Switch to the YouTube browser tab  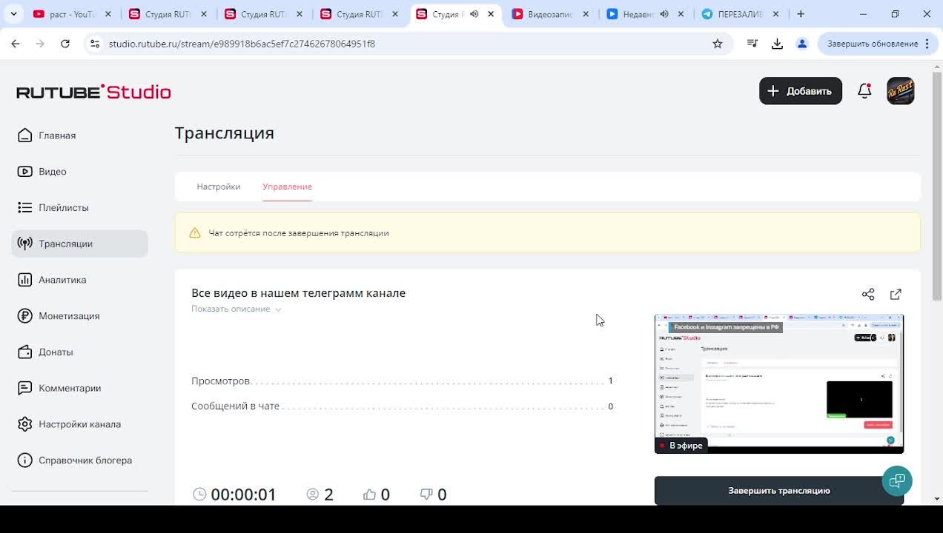pos(72,14)
